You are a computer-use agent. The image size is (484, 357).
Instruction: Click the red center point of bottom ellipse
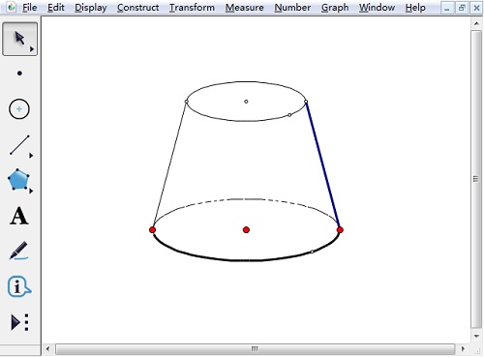click(x=246, y=229)
